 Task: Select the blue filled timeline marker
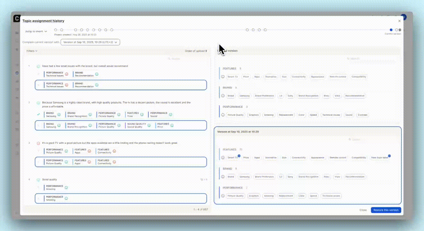[x=391, y=30]
